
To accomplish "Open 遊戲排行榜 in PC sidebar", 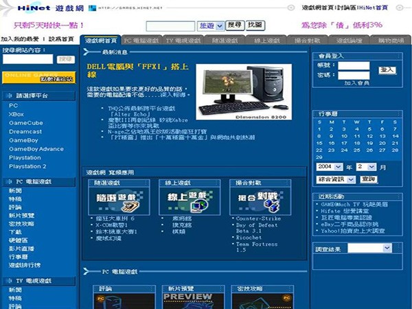I will (25, 265).
